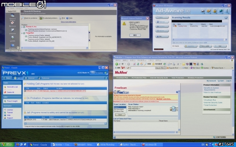Open Mode menu in Spybot
The height and width of the screenshot is (147, 236).
[12, 8]
